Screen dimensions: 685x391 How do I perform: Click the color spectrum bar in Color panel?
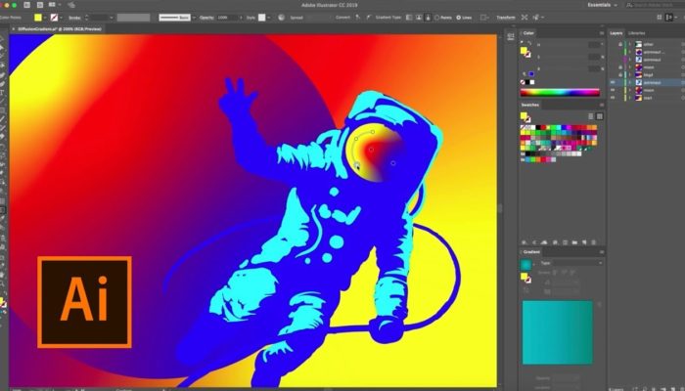click(x=560, y=92)
